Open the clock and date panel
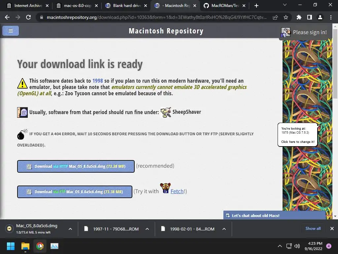 click(314, 246)
